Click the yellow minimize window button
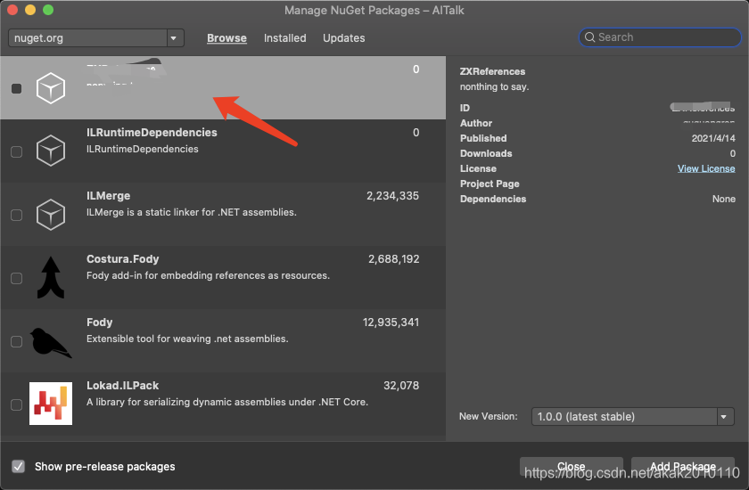Image resolution: width=749 pixels, height=490 pixels. [30, 10]
